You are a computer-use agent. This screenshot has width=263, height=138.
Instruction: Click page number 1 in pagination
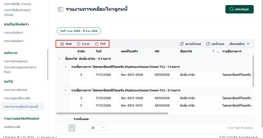point(72,128)
